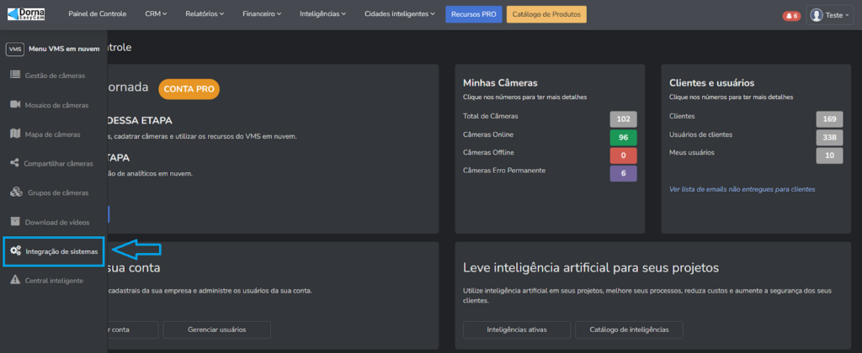Image resolution: width=862 pixels, height=353 pixels.
Task: Click the Gerenciar usuários button
Action: [x=216, y=329]
